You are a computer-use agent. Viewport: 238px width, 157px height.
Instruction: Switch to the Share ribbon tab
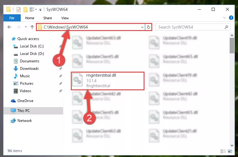pyautogui.click(x=48, y=18)
